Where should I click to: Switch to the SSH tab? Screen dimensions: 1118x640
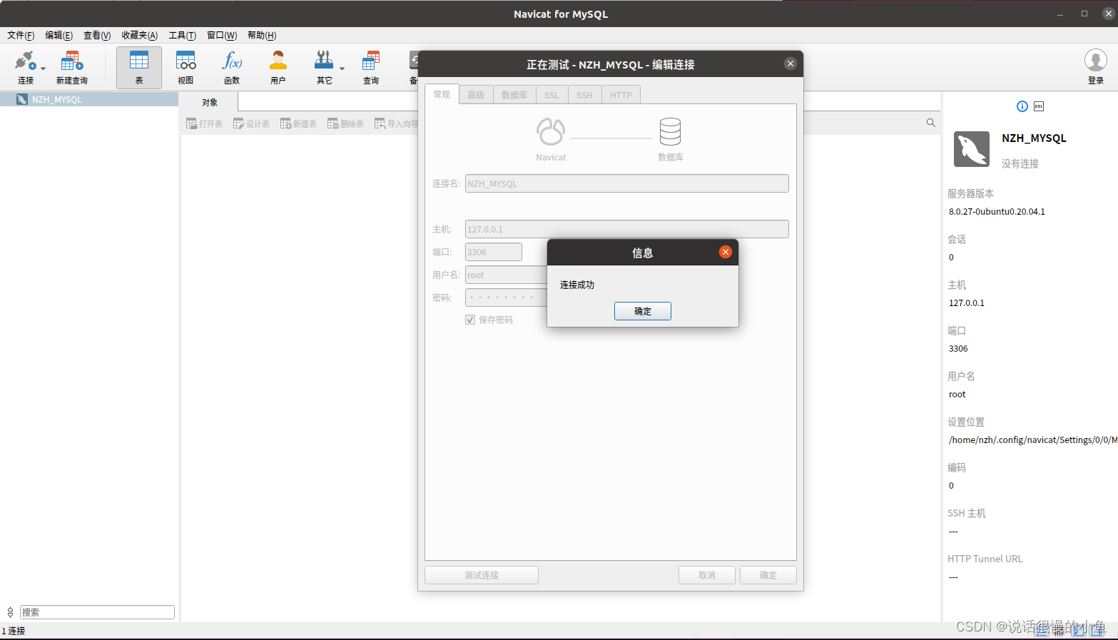pyautogui.click(x=585, y=95)
